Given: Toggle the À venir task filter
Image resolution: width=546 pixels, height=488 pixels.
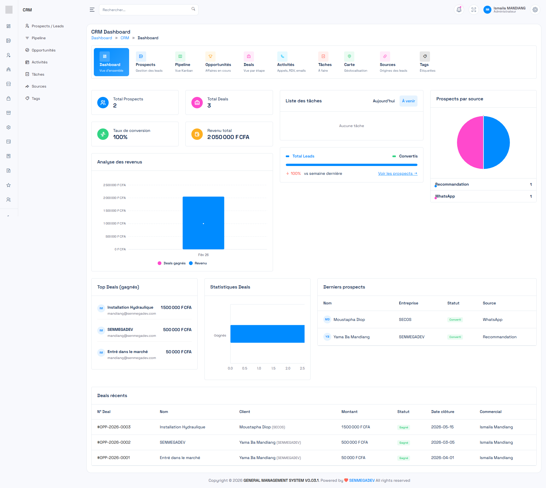Looking at the screenshot, I should [408, 101].
